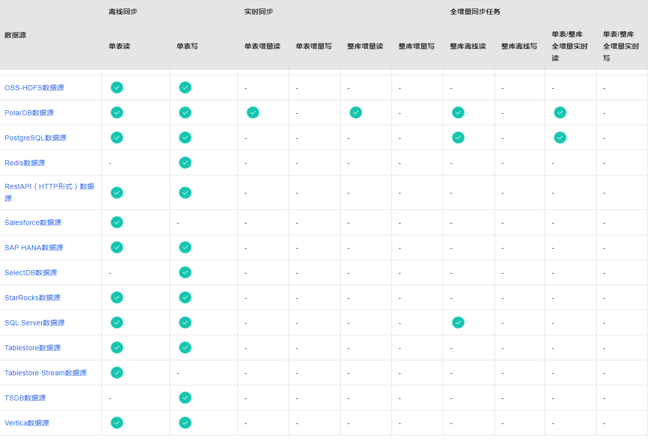
Task: Click OSS-HDFS 单表写 check icon
Action: click(x=185, y=87)
